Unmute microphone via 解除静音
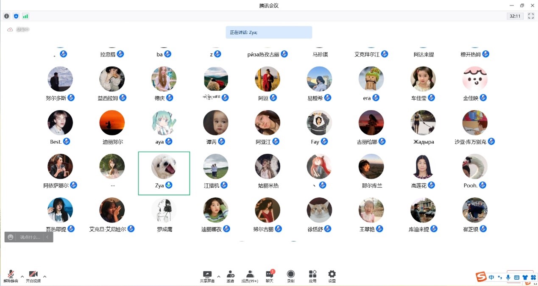538x286 pixels. (x=11, y=276)
